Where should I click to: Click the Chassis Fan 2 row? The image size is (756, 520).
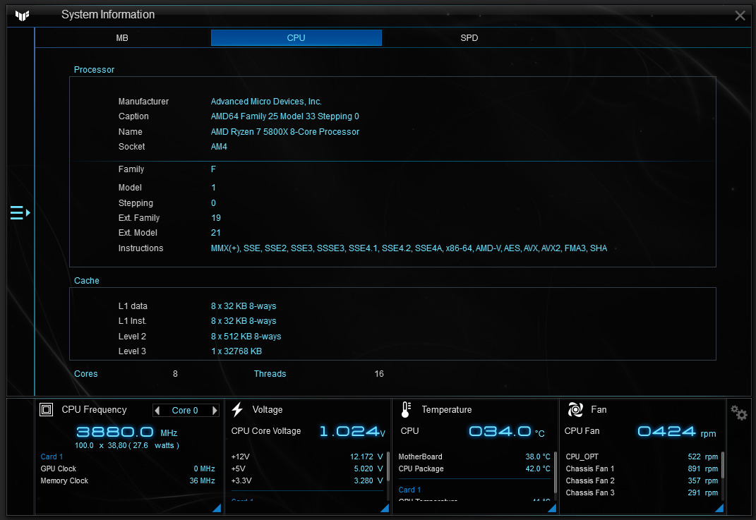(x=642, y=480)
